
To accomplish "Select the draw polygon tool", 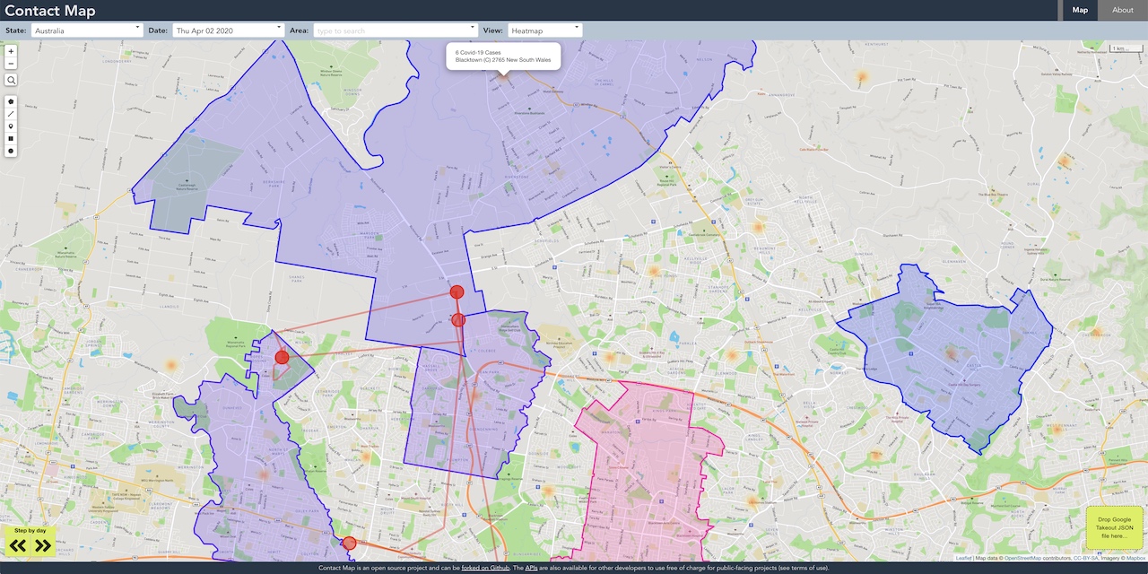I will click(11, 101).
